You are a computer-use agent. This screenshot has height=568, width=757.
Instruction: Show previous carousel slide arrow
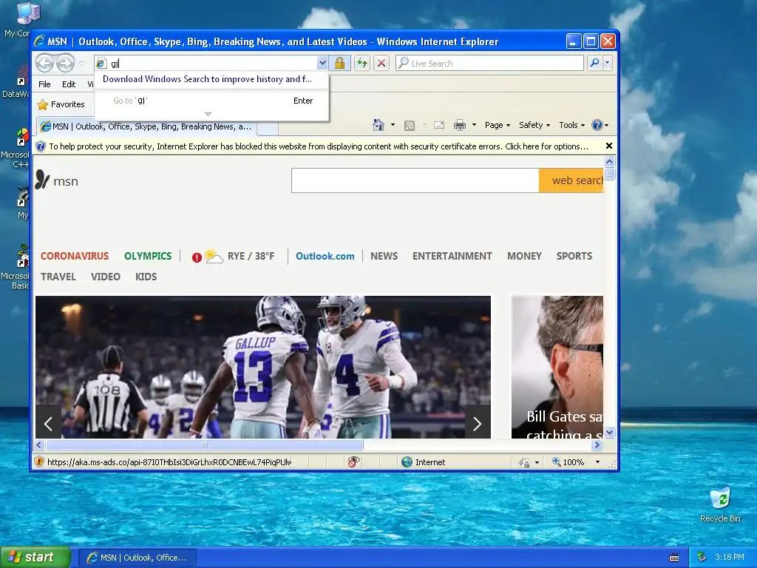coord(48,423)
